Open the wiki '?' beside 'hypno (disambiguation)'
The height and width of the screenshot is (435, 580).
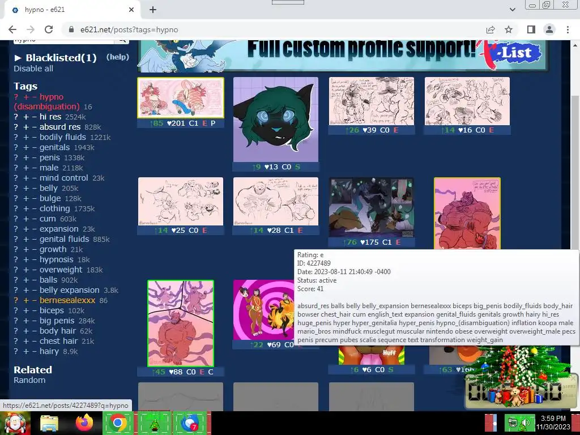point(16,97)
